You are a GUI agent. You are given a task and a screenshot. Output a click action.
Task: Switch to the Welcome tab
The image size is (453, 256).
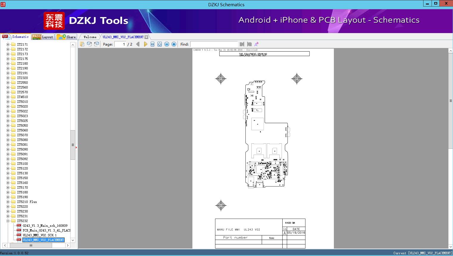[x=90, y=37]
